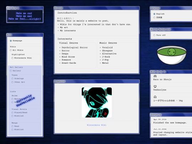Click the game controller icon above Kara no Shoujo

[155, 76]
